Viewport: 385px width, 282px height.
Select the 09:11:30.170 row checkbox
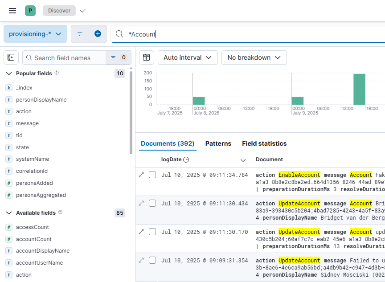[152, 232]
